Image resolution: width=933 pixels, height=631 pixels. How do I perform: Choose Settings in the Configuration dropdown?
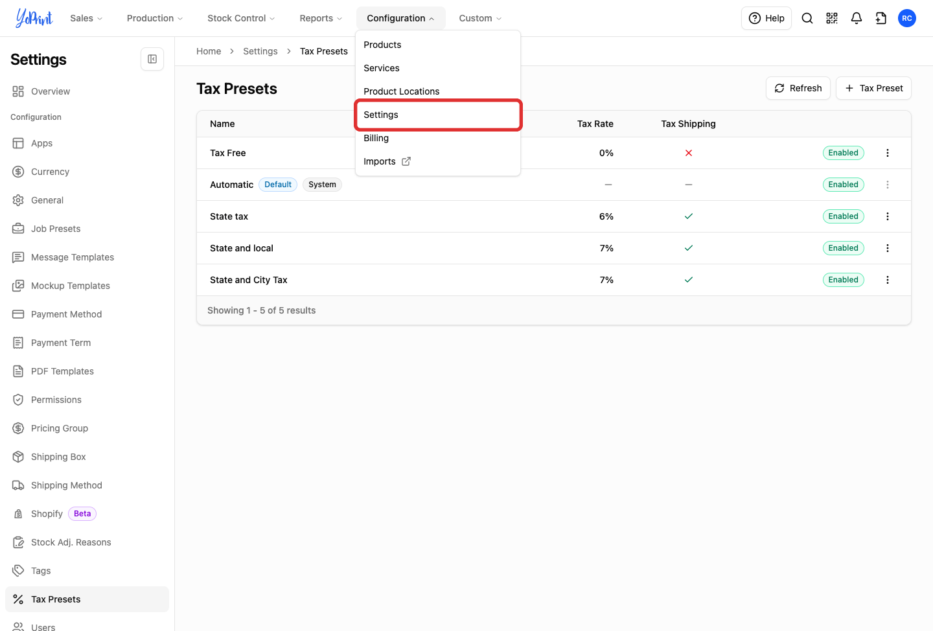coord(438,115)
